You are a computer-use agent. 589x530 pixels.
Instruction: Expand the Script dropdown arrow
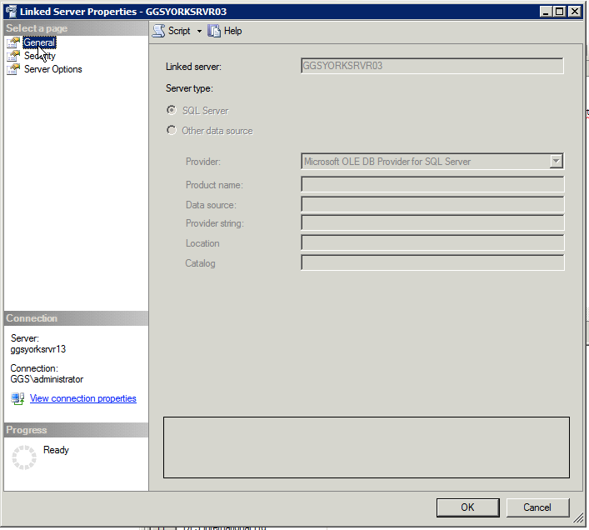tap(199, 31)
